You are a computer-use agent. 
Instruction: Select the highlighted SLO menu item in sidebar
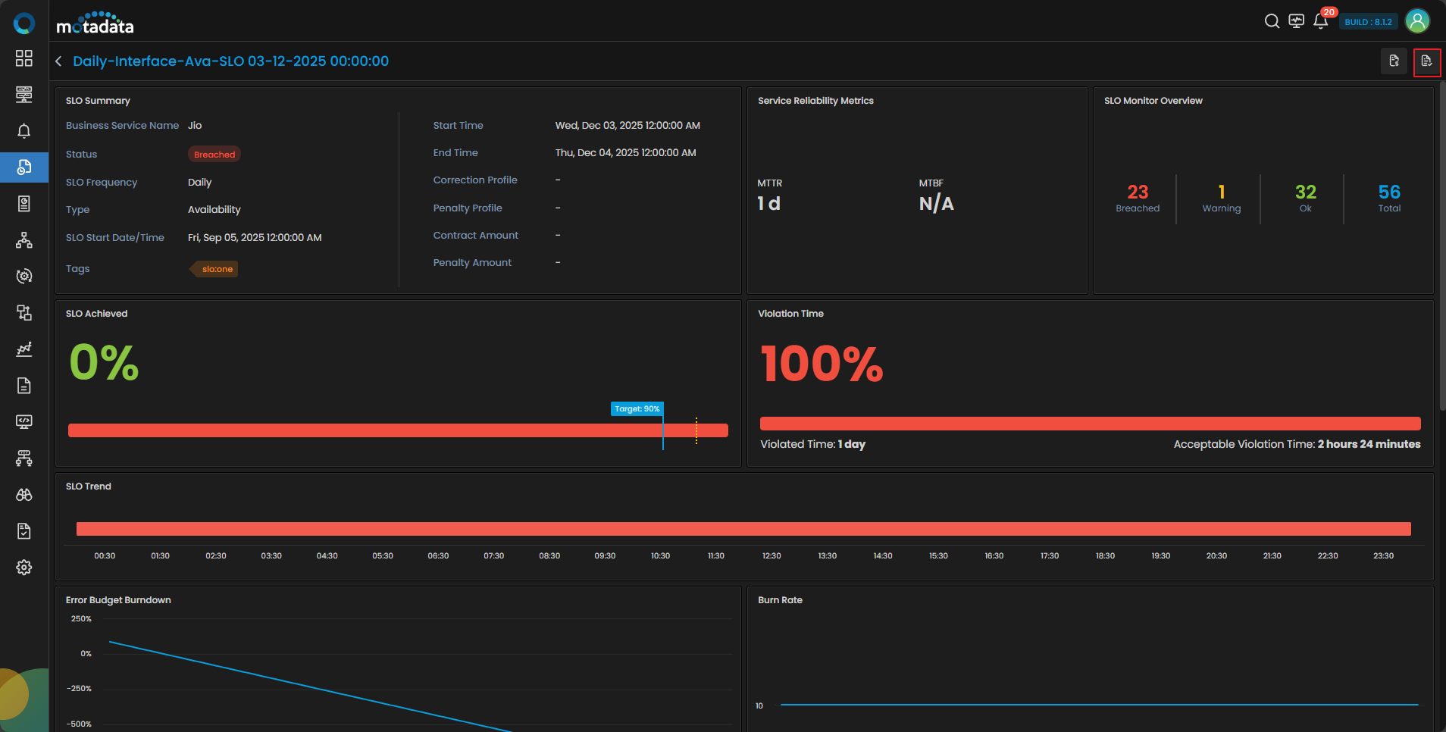point(24,167)
